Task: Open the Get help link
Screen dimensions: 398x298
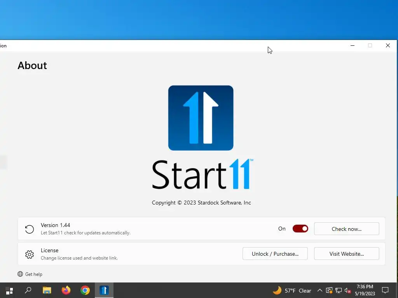Action: click(x=33, y=274)
